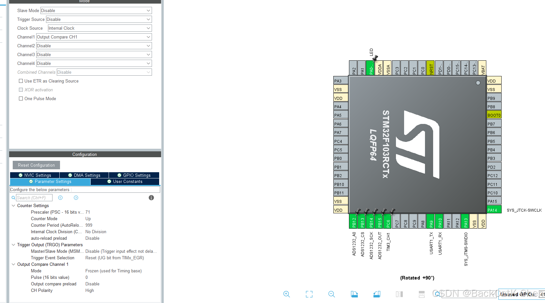This screenshot has width=545, height=303.
Task: Open the User Constants tab
Action: (x=125, y=182)
